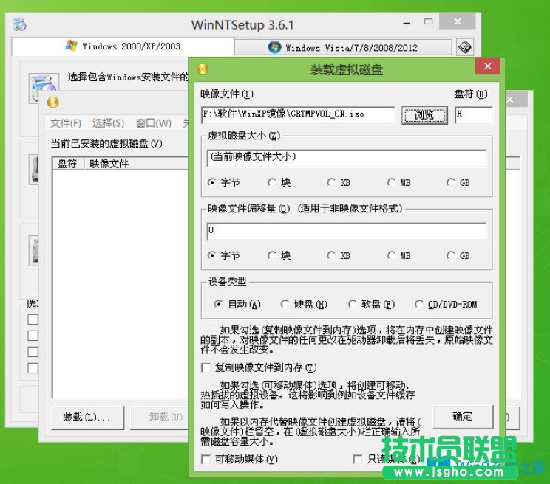
Task: Maximize the WinNTSetup window
Action: point(428,21)
